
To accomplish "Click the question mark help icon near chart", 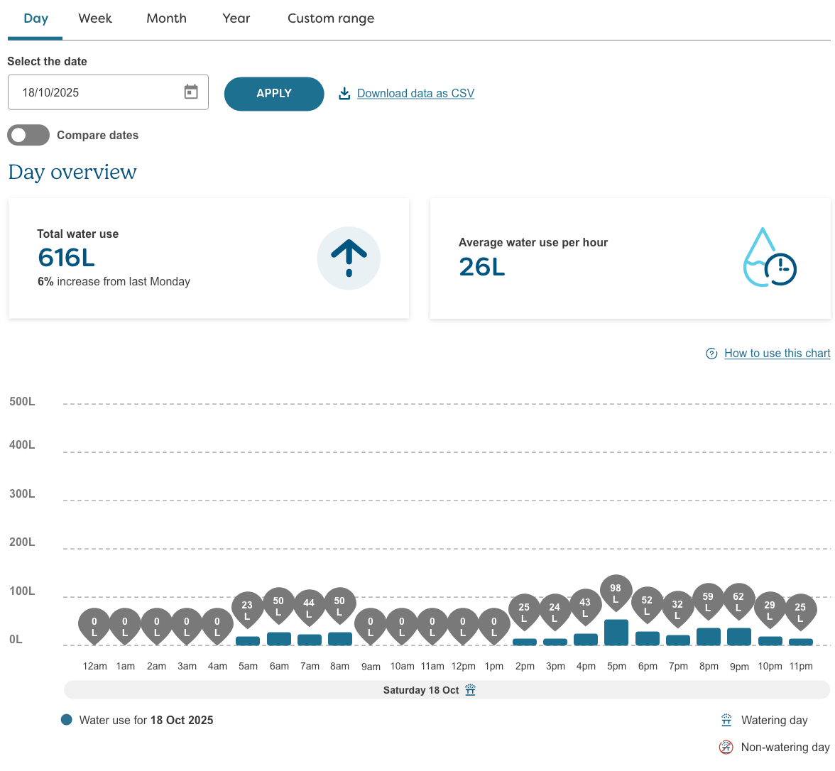I will coord(711,353).
